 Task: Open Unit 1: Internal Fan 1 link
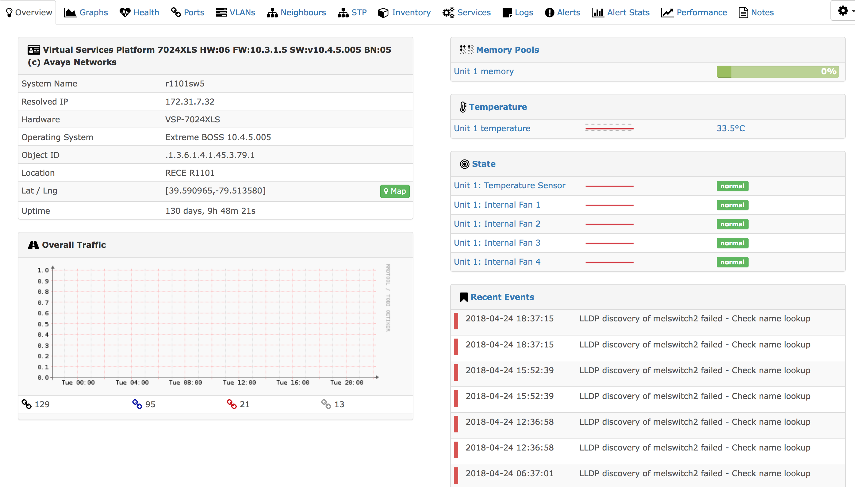click(x=497, y=205)
